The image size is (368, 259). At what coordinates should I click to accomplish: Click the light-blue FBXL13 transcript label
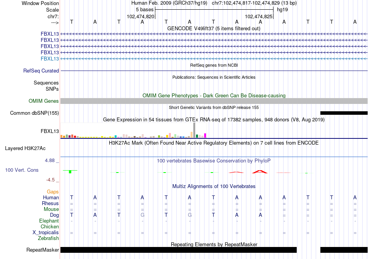(x=50, y=59)
